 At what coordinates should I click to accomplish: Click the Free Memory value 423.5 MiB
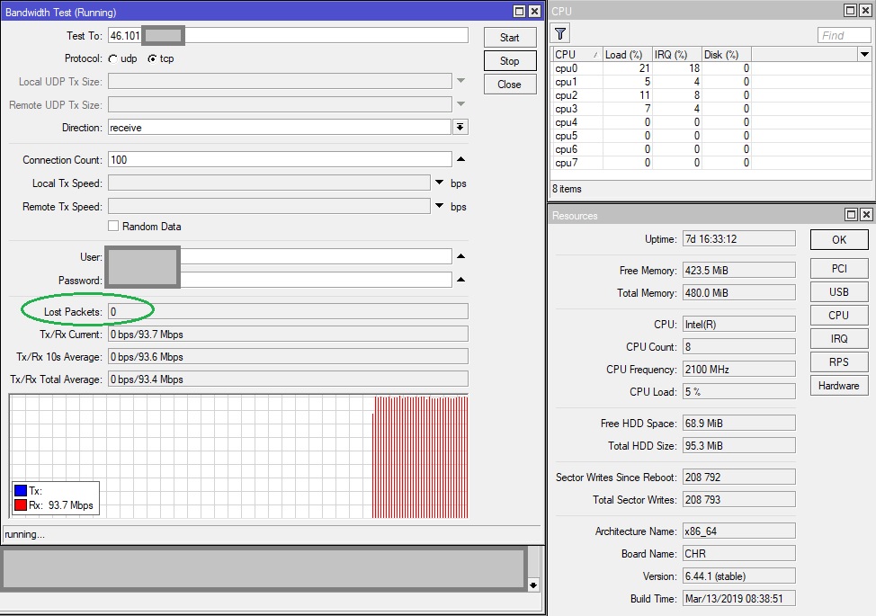[x=739, y=271]
